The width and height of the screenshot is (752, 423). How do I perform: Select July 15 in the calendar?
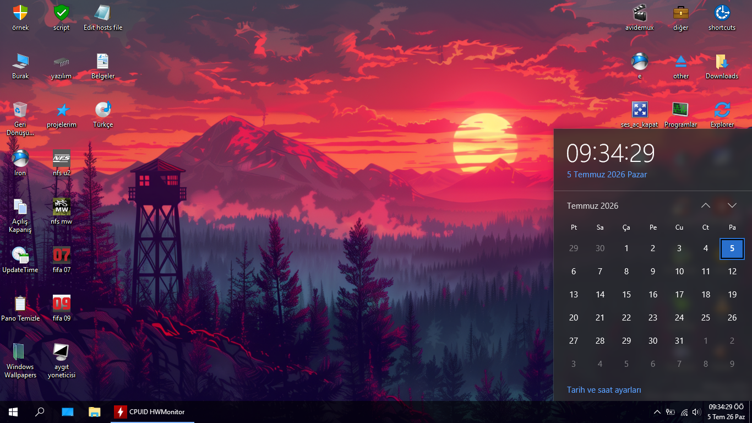pos(626,295)
